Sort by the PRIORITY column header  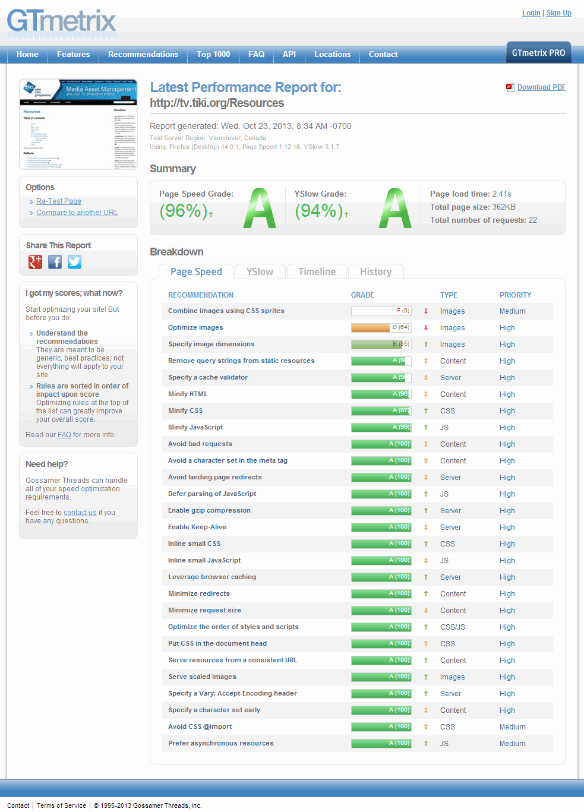click(516, 295)
